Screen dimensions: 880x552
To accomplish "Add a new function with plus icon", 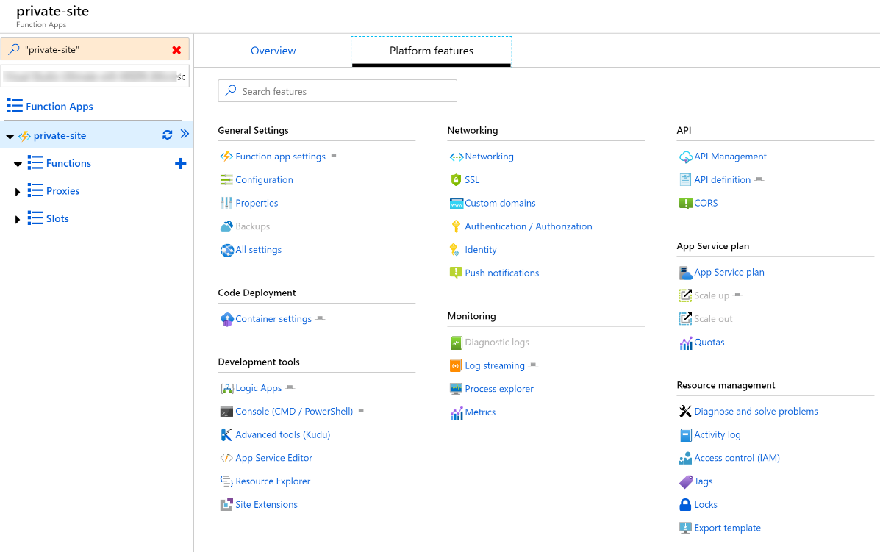I will click(x=180, y=164).
